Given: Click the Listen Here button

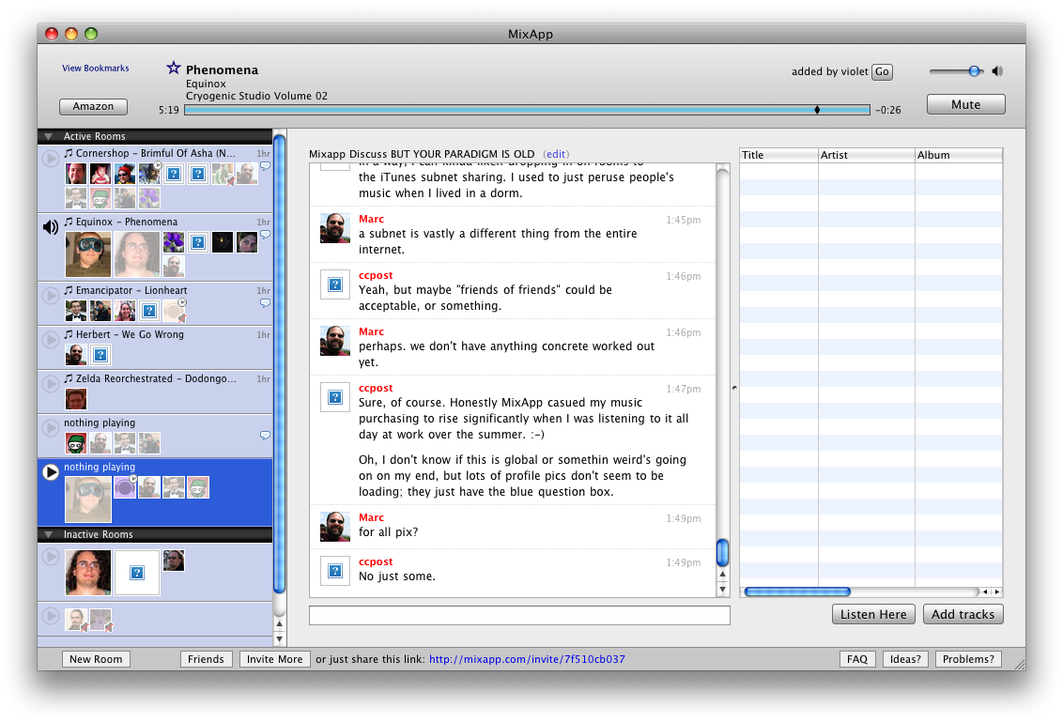Looking at the screenshot, I should coord(873,614).
